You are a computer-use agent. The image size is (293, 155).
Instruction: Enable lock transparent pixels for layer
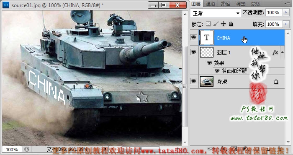(208, 24)
